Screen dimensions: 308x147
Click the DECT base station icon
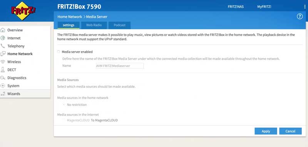(3, 70)
